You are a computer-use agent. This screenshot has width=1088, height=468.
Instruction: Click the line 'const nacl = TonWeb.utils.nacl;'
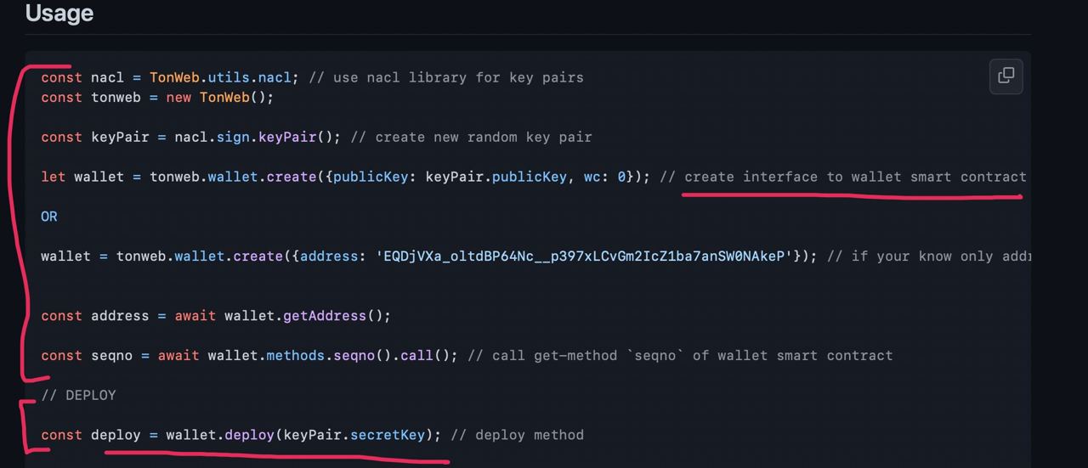pos(170,77)
